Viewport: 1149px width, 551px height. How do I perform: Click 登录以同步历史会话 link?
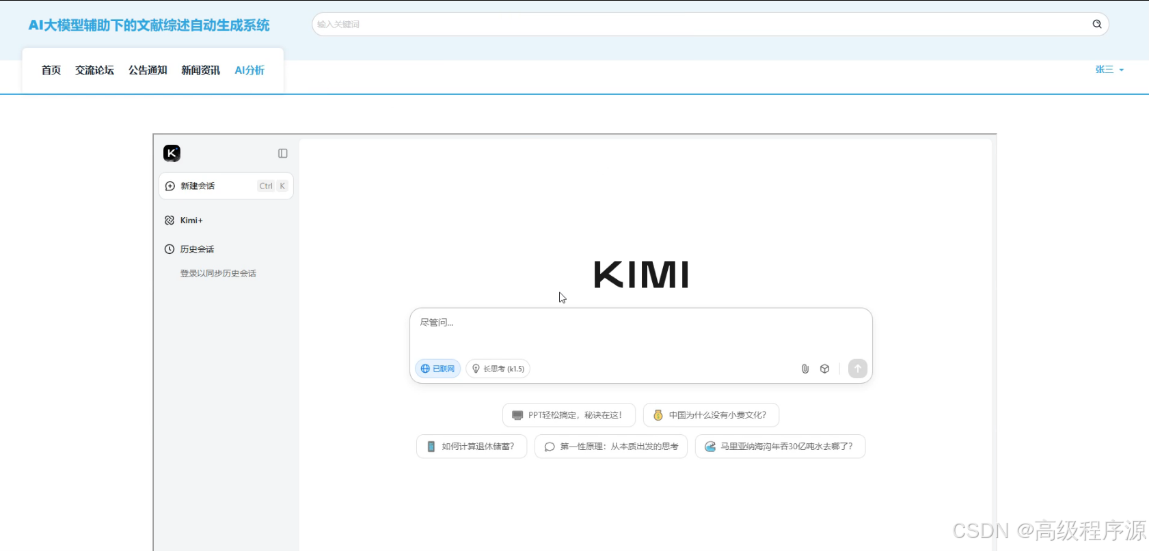point(218,273)
